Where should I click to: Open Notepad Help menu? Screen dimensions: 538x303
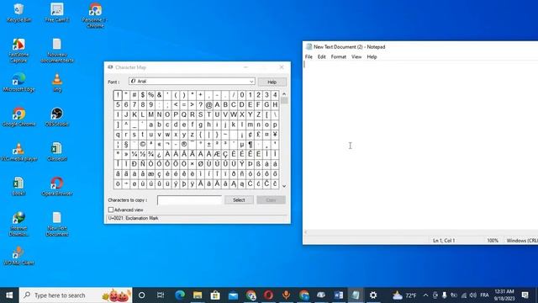point(372,56)
